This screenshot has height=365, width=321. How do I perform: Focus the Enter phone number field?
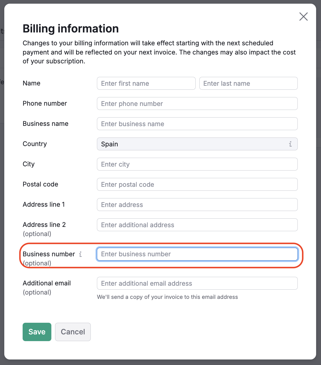(x=197, y=103)
